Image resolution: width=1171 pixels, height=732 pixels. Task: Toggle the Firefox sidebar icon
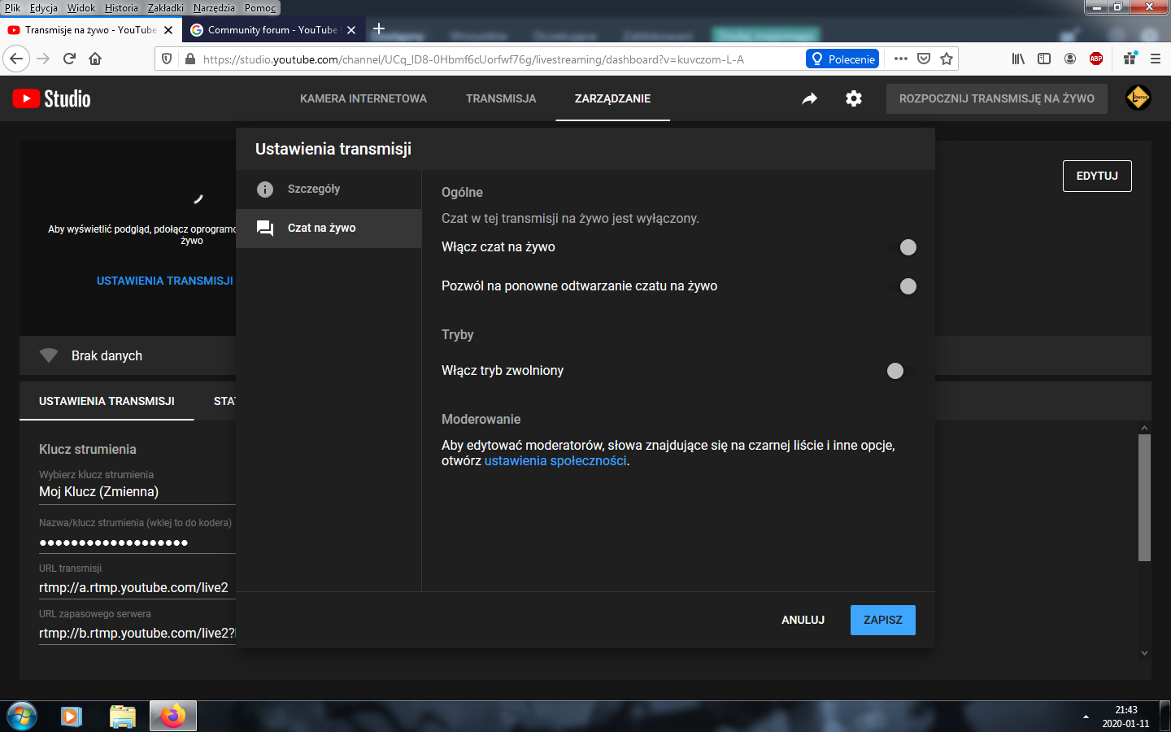1044,59
